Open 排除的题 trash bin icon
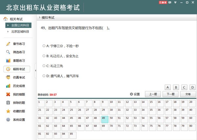This screenshot has width=197, height=140. [x=8, y=103]
